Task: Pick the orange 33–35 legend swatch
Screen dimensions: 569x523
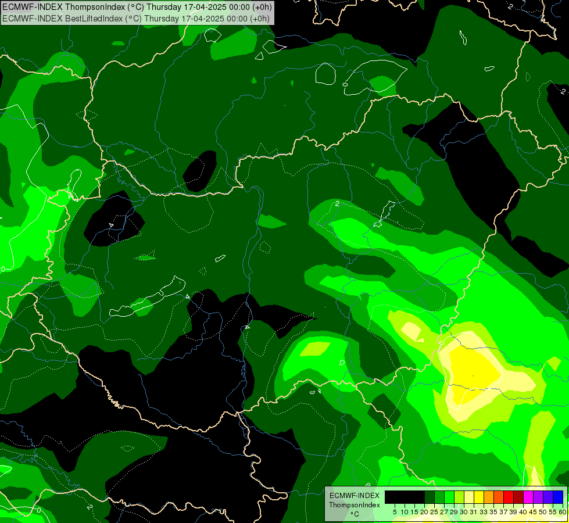Action: click(x=489, y=497)
